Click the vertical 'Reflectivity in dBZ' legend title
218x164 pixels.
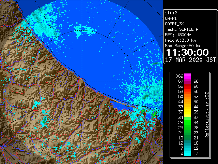tap(207, 115)
